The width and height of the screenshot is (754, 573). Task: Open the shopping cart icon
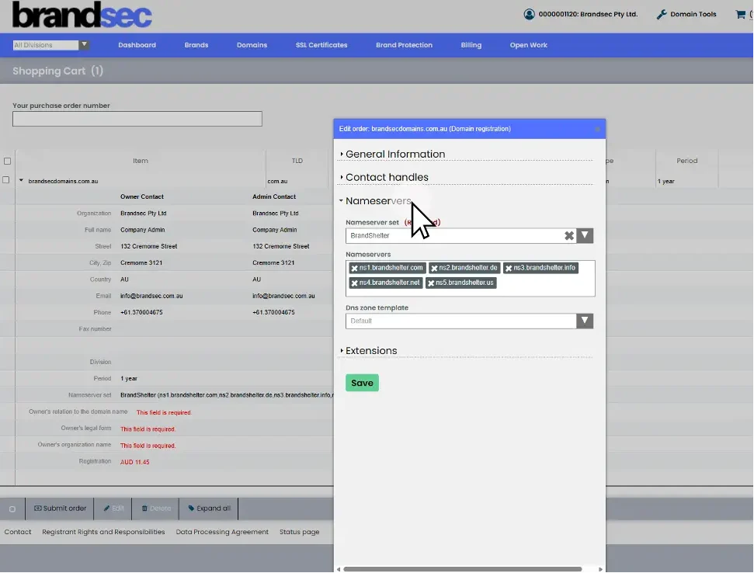(x=740, y=14)
